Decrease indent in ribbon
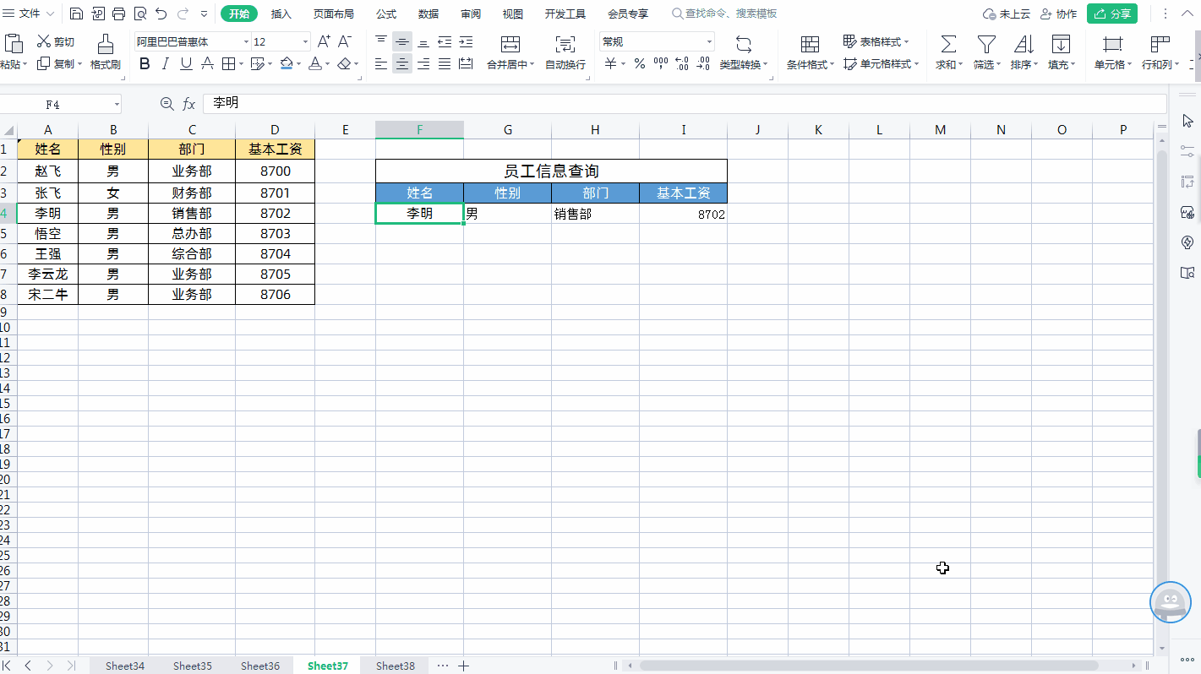This screenshot has height=674, width=1201. pos(445,41)
